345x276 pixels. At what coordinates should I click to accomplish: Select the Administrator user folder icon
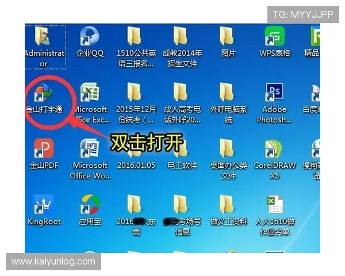pyautogui.click(x=43, y=36)
